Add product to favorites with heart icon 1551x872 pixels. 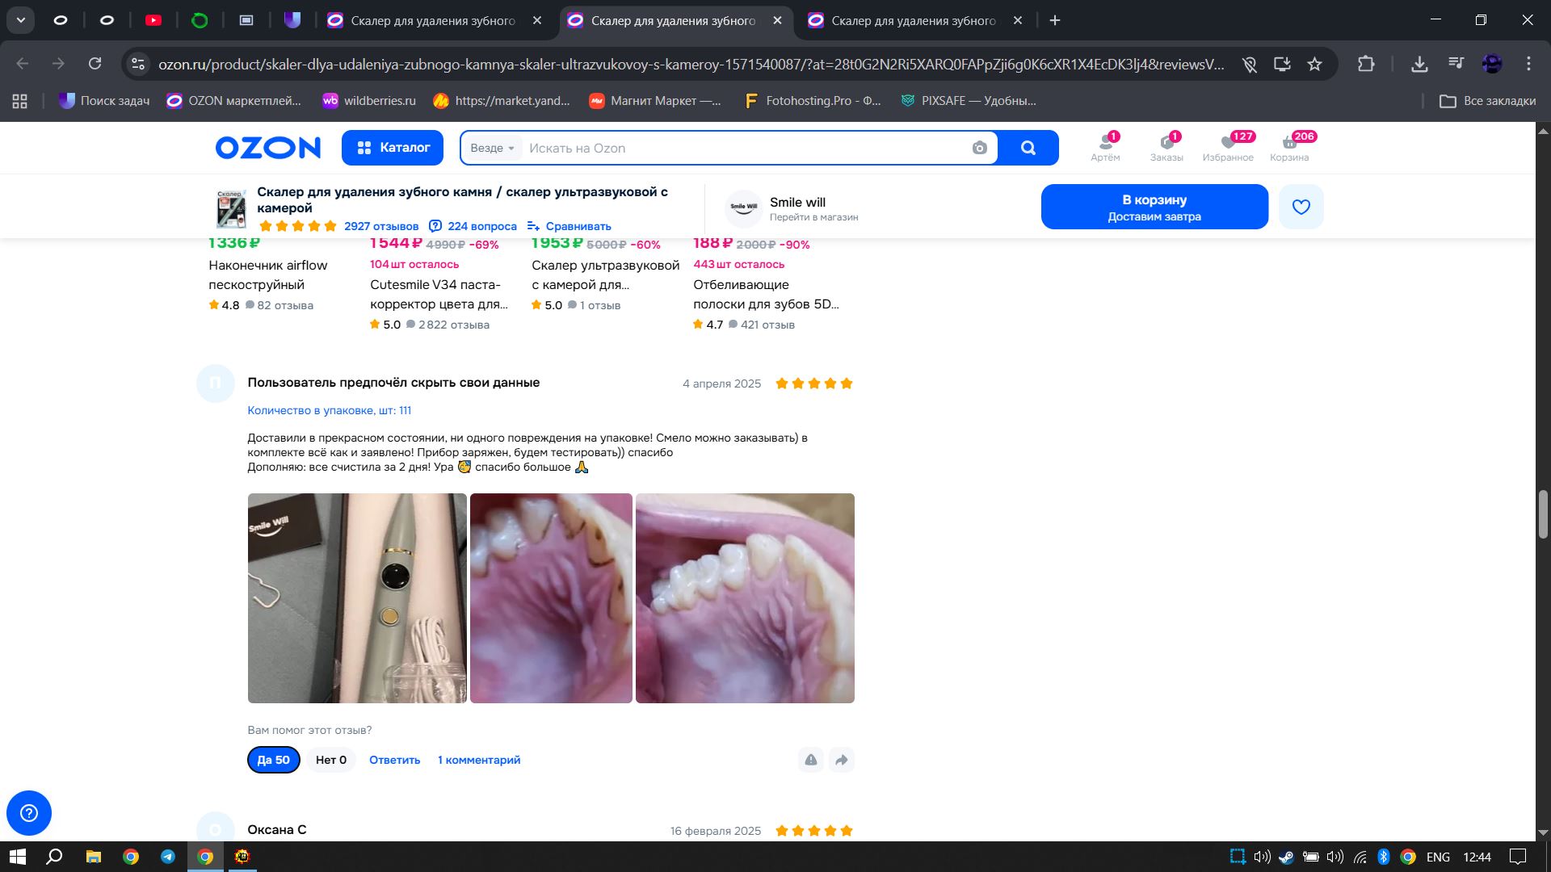pyautogui.click(x=1301, y=207)
